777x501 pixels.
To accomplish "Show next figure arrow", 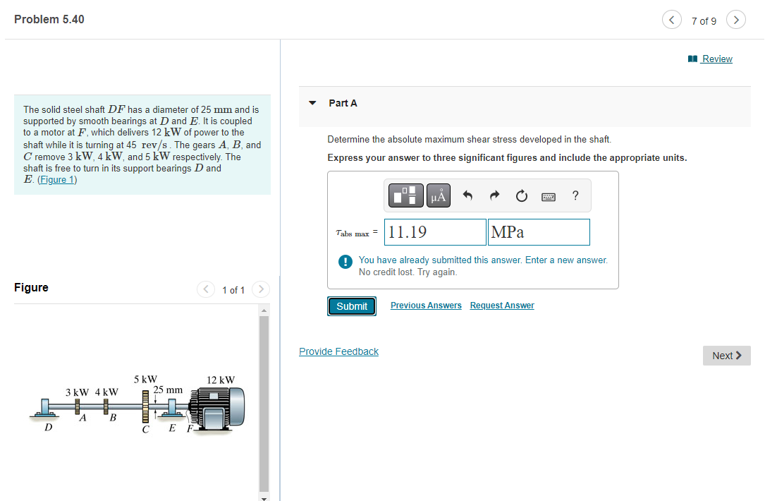I will [261, 289].
